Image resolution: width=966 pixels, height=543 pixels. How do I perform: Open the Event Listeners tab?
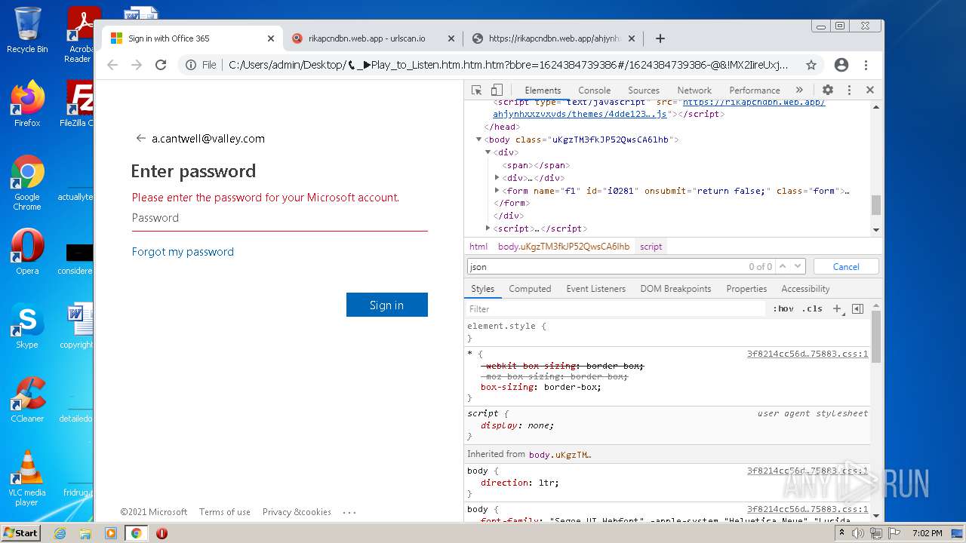(596, 289)
